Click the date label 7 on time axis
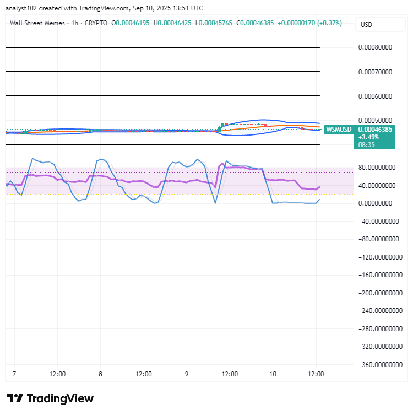This screenshot has width=413, height=415. tap(14, 374)
